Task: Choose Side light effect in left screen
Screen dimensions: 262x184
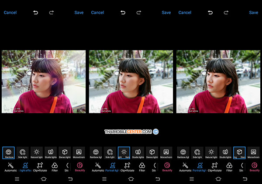Action: point(23,152)
